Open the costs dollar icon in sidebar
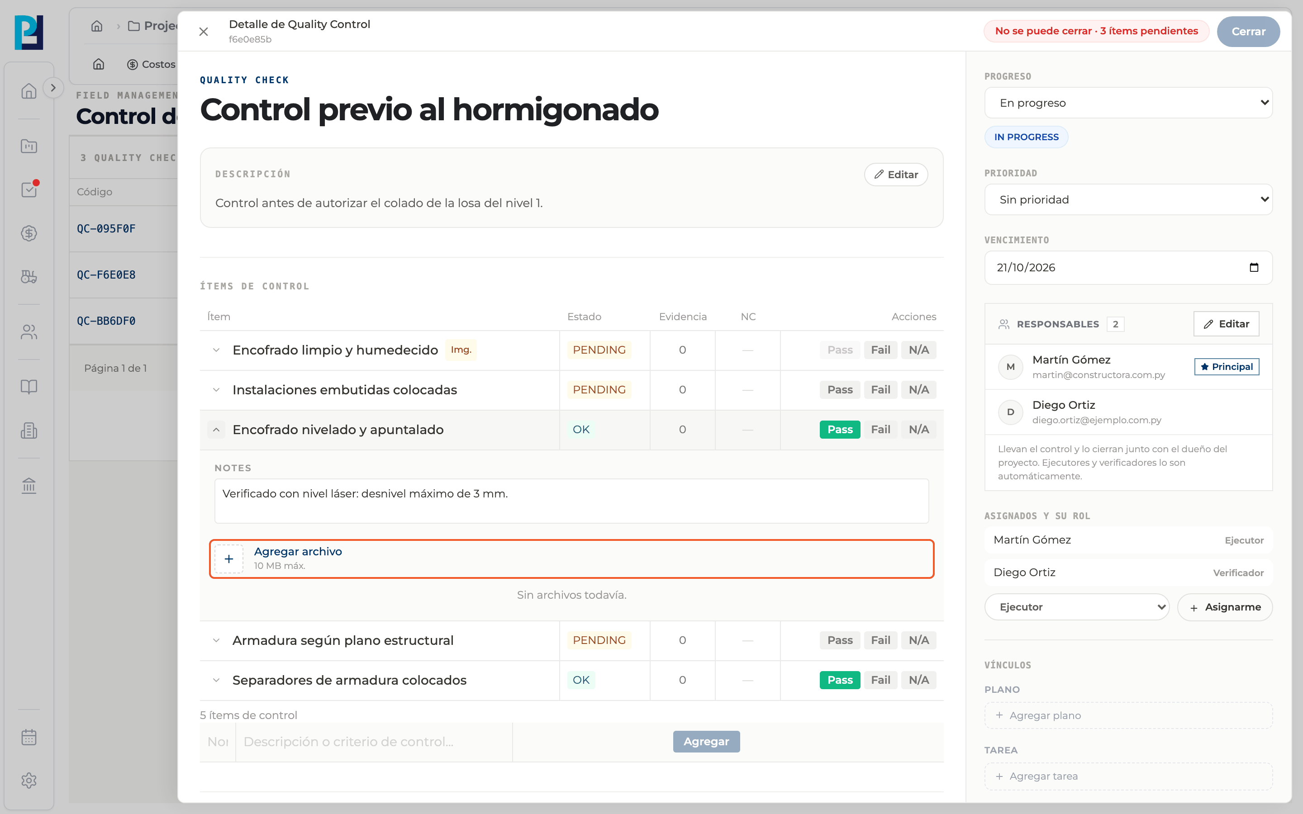Image resolution: width=1303 pixels, height=814 pixels. coord(29,233)
